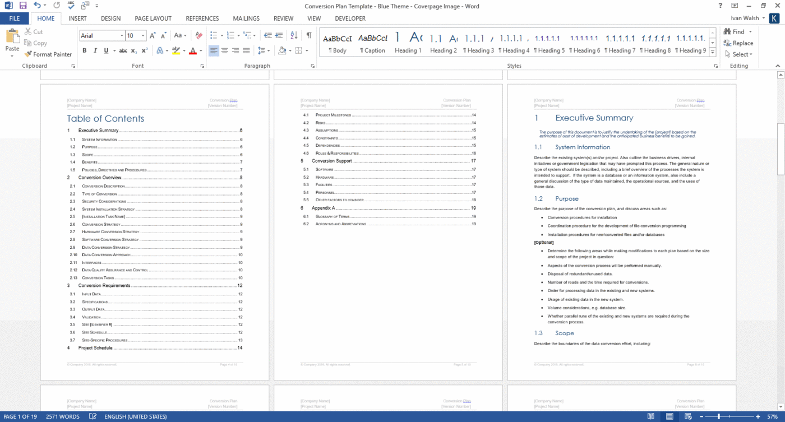Open the Sort dialog in Paragraph group
The width and height of the screenshot is (785, 422).
(293, 35)
